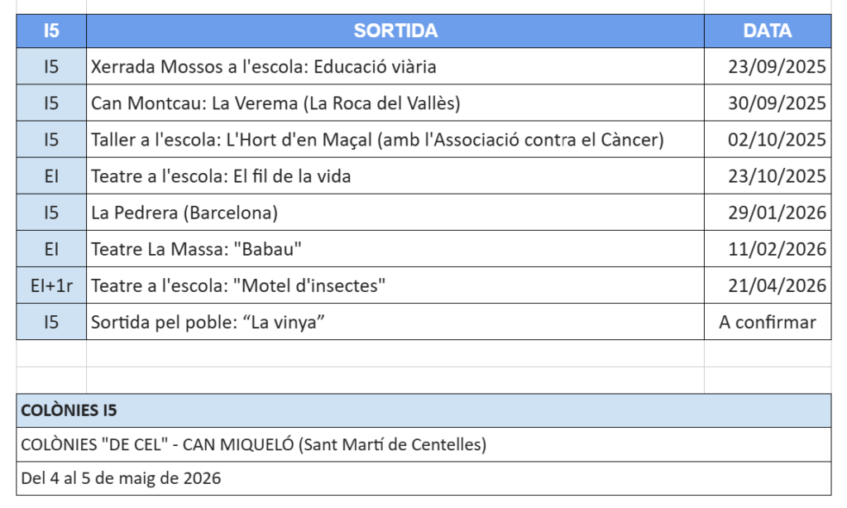Click the SORTIDA column header

point(395,31)
